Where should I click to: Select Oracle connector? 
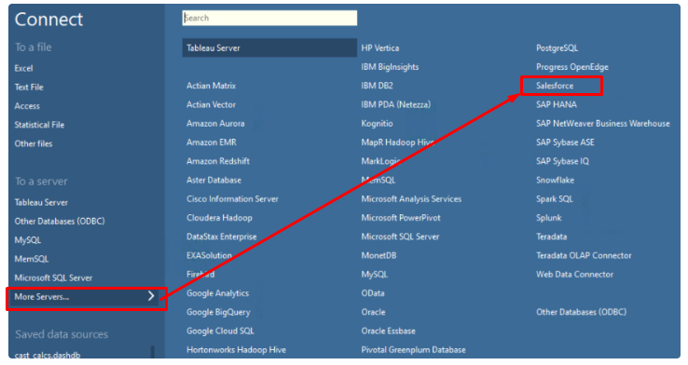point(374,312)
